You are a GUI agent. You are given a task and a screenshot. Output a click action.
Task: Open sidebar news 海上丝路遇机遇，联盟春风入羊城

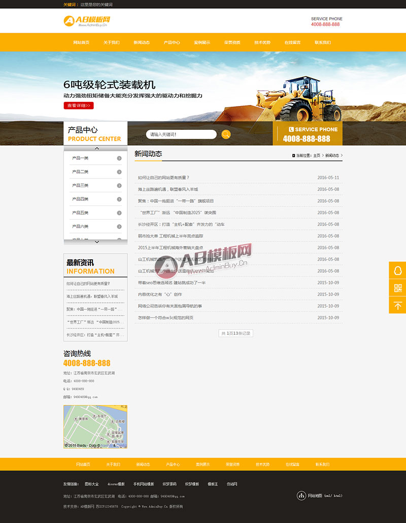[x=92, y=296]
